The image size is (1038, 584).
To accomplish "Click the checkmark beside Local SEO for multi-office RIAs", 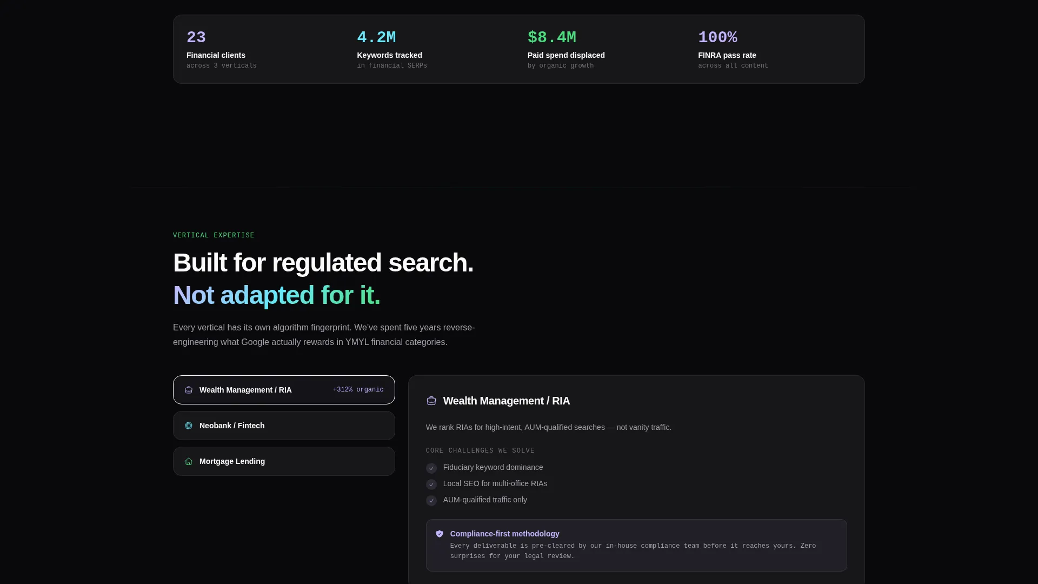I will [x=431, y=485].
